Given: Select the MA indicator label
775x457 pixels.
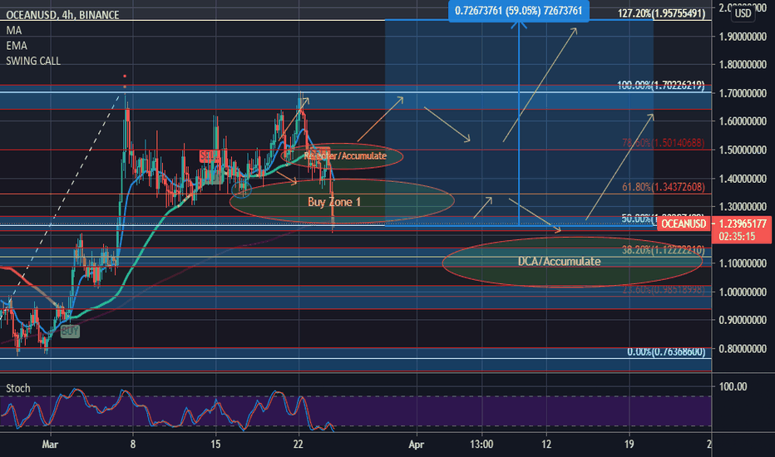Looking at the screenshot, I should coord(14,31).
